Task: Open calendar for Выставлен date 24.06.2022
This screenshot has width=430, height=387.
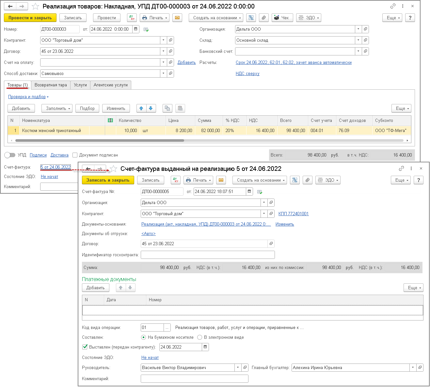Action: [x=205, y=347]
